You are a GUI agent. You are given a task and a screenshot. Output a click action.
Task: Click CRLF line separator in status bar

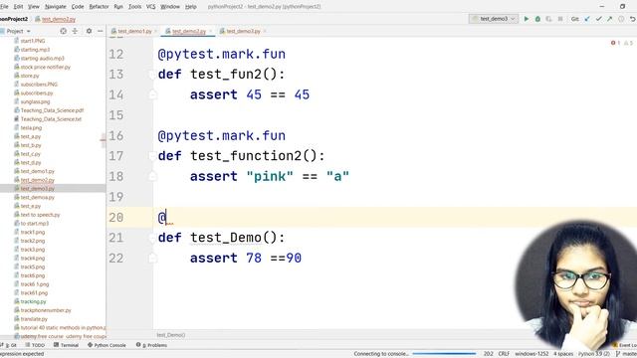(x=504, y=354)
